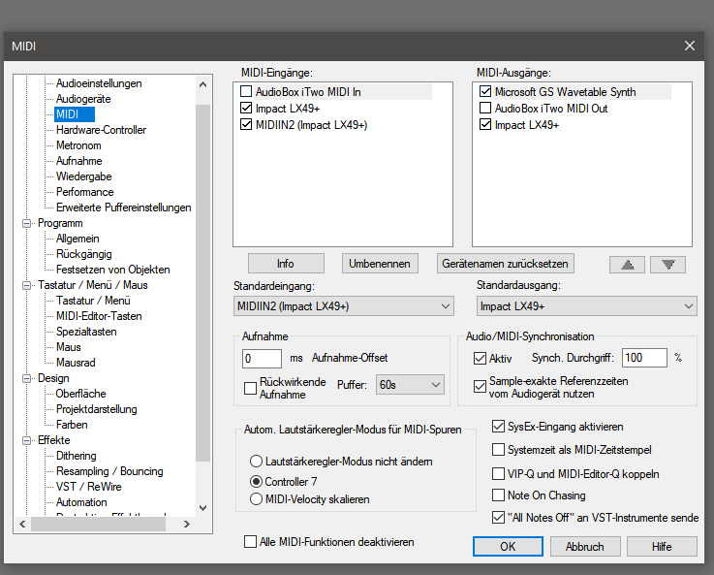Select Metronom in the settings tree
The image size is (714, 575).
(x=78, y=145)
